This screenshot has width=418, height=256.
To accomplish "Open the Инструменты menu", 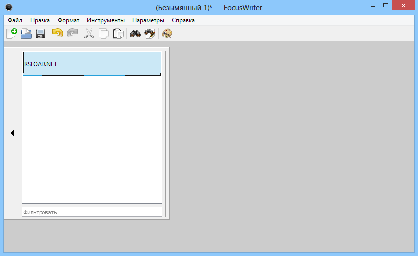I will coord(106,20).
